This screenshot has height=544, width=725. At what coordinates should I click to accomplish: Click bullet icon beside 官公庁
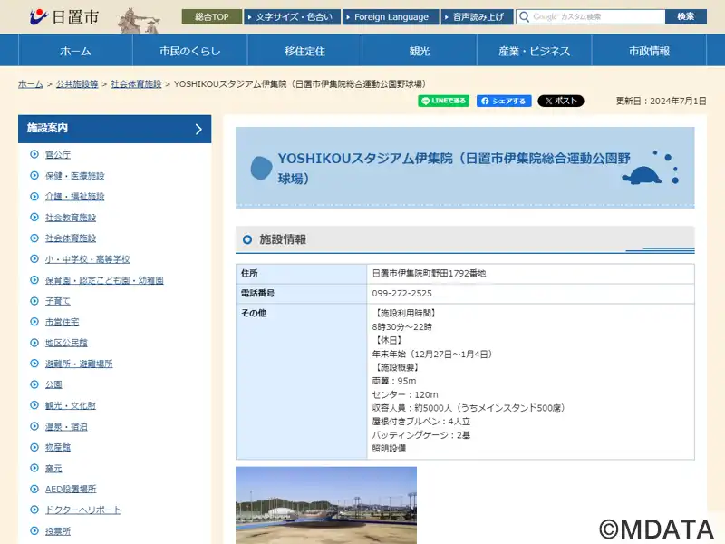[34, 154]
